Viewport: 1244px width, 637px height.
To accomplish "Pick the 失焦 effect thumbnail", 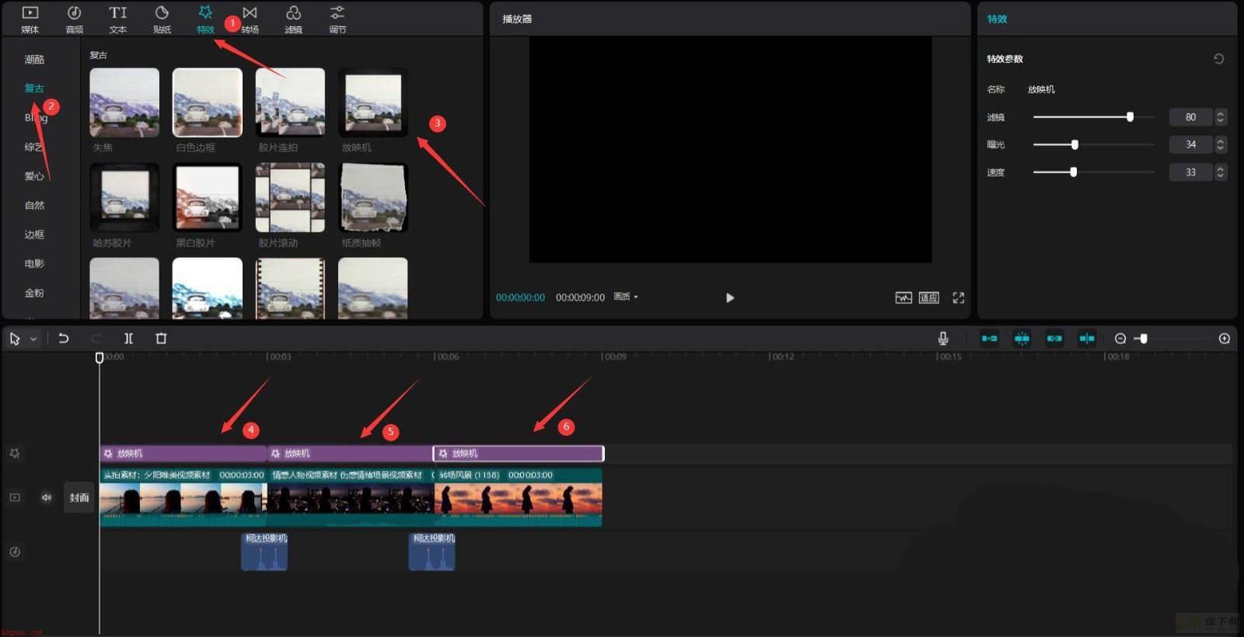I will click(x=124, y=103).
